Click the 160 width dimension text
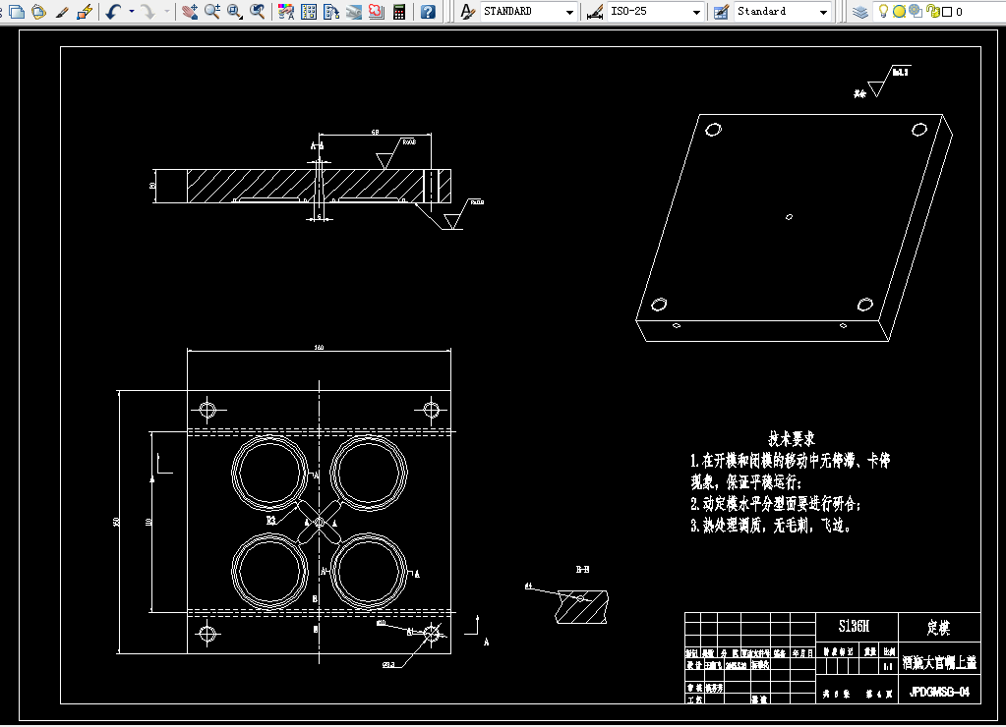Screen dimensions: 1006x727 319,348
